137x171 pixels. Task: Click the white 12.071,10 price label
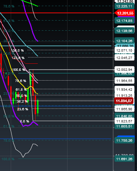click(124, 51)
